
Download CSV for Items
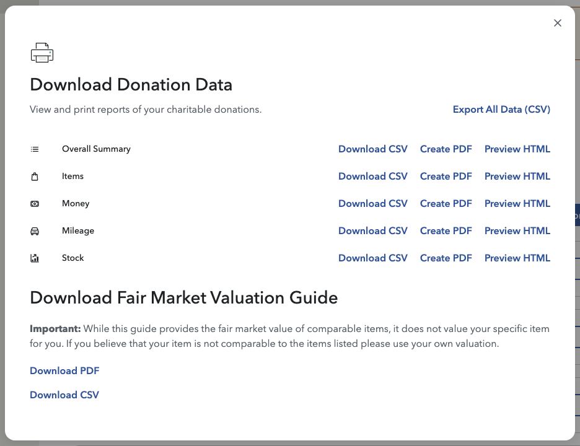tap(373, 177)
